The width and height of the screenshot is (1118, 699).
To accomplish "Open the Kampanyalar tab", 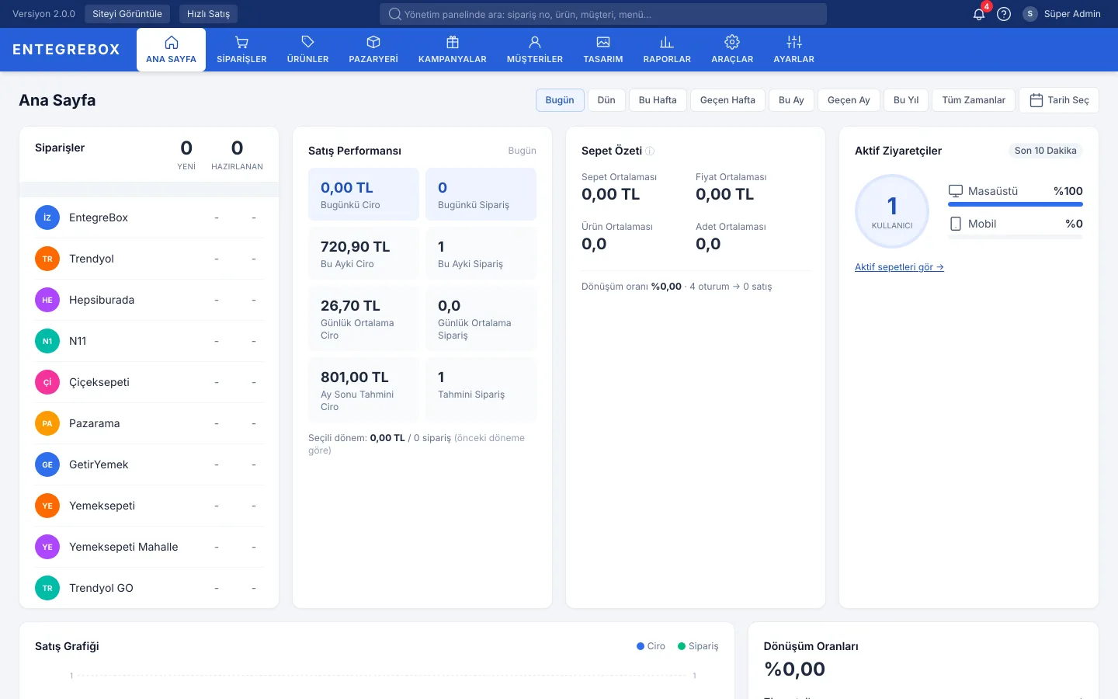I will pyautogui.click(x=453, y=50).
